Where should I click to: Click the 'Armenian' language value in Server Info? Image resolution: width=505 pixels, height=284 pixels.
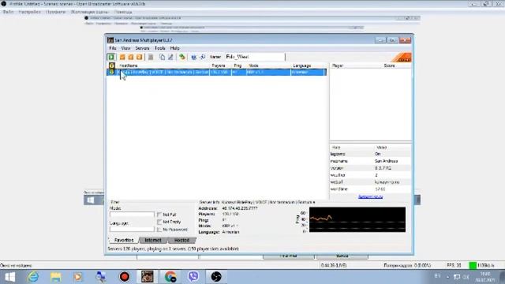click(x=230, y=232)
